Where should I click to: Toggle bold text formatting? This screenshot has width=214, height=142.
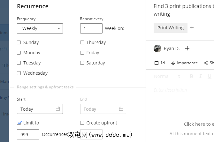[x=192, y=76]
